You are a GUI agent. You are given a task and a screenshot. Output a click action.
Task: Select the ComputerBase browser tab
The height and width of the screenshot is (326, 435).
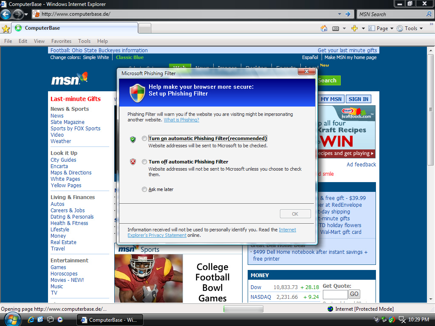(75, 28)
